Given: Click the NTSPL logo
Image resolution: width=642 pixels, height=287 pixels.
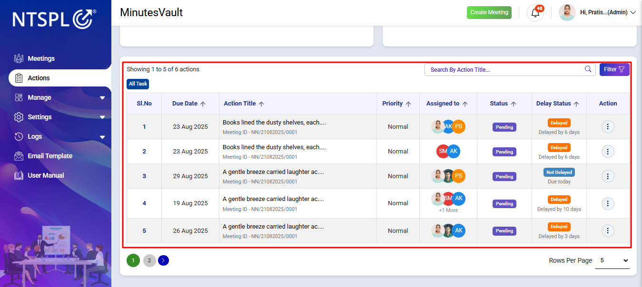Looking at the screenshot, I should [x=55, y=19].
